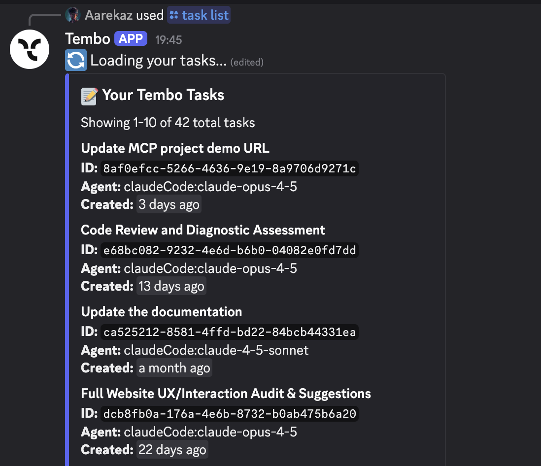Select the e68bc082 task ID snippet

coord(230,250)
